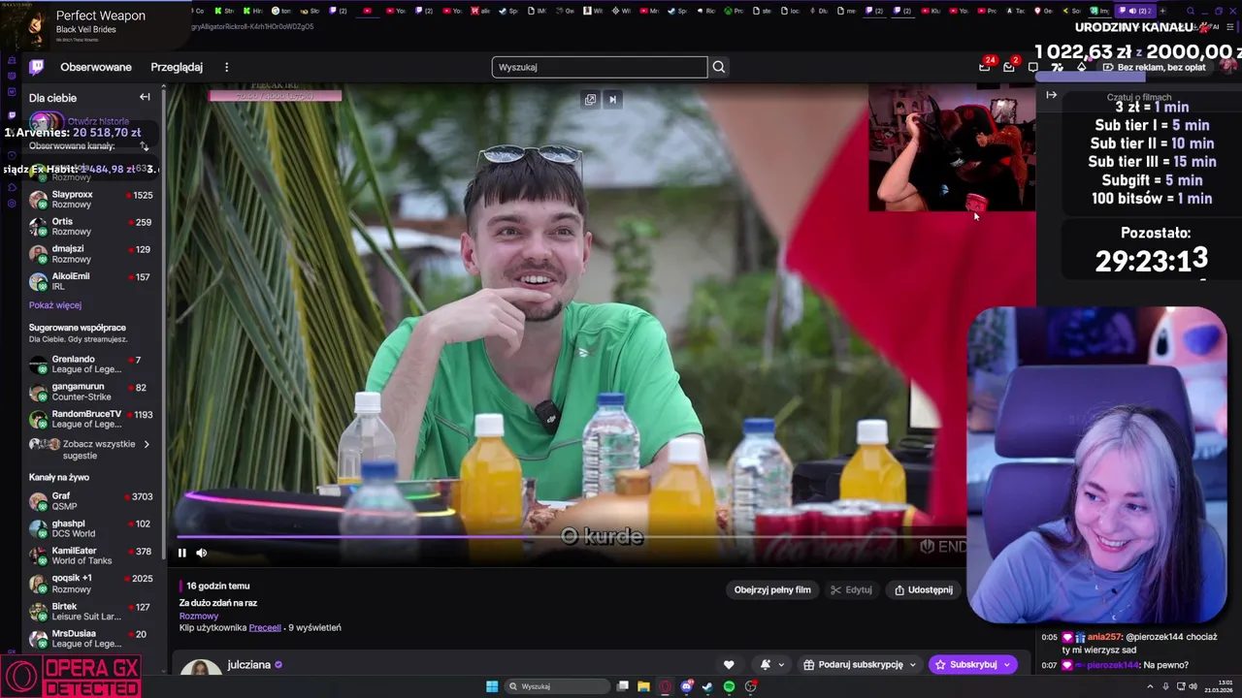Open Slayproxx channel in sidebar

pyautogui.click(x=92, y=200)
